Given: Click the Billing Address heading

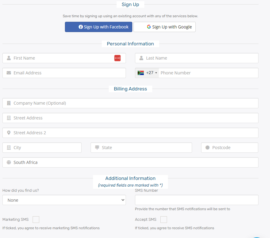Looking at the screenshot, I should point(130,89).
